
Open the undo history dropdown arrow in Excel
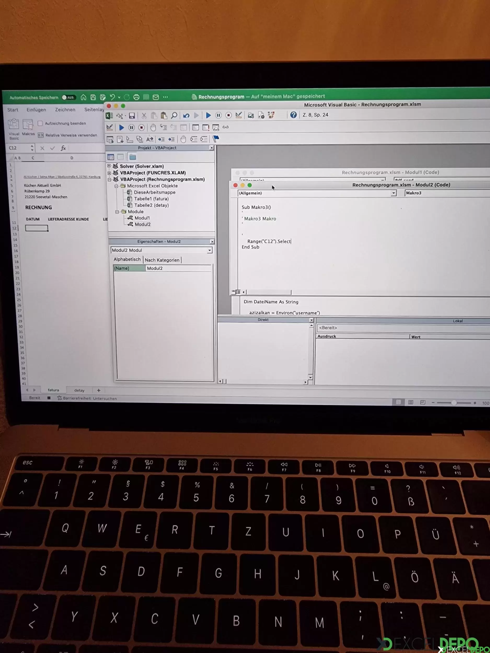pos(119,97)
